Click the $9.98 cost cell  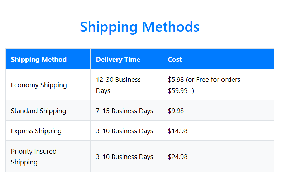[176, 111]
